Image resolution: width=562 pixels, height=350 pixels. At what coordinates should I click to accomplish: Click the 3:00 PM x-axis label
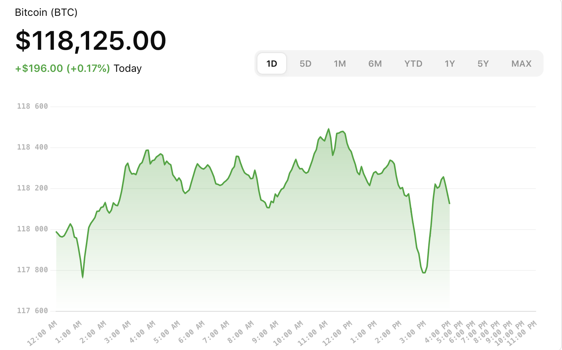pyautogui.click(x=413, y=332)
